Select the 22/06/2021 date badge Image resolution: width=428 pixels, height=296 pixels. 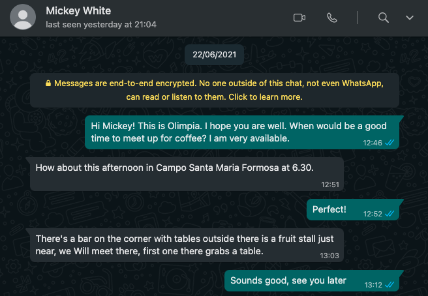point(214,55)
